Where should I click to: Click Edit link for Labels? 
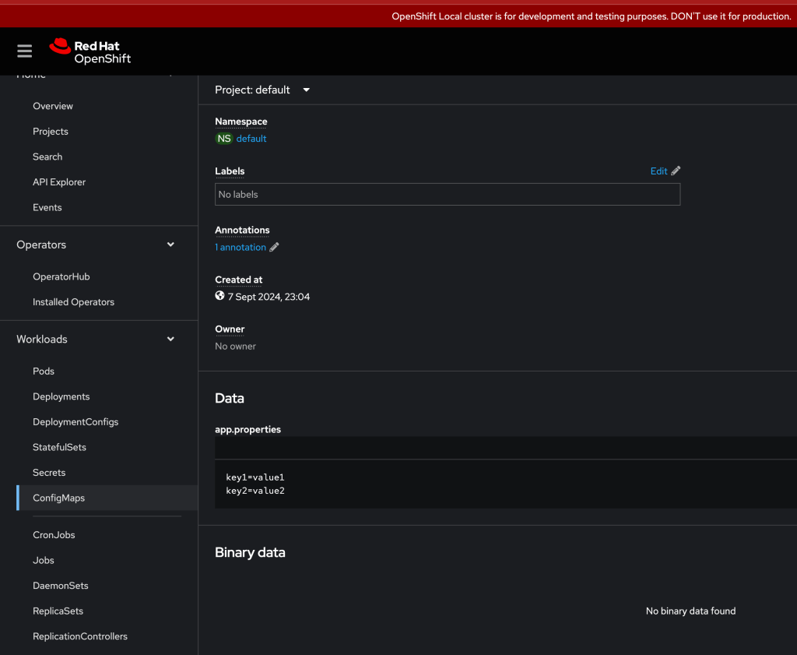658,171
